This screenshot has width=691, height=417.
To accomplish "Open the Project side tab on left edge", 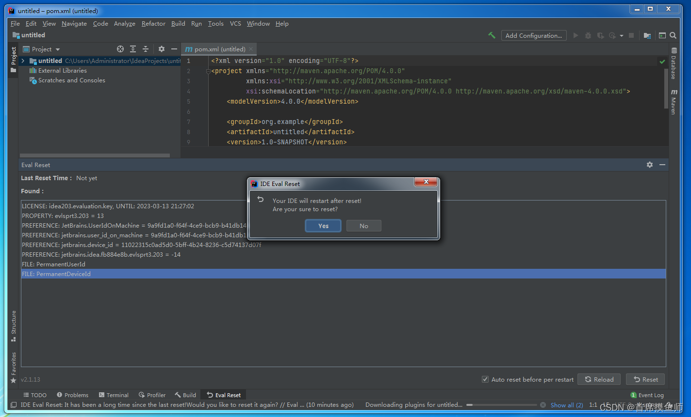I will 14,60.
